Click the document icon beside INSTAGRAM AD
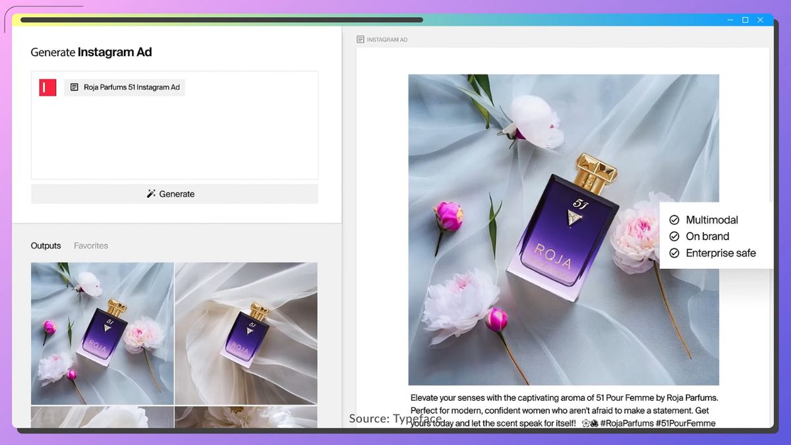The width and height of the screenshot is (791, 445). [361, 40]
